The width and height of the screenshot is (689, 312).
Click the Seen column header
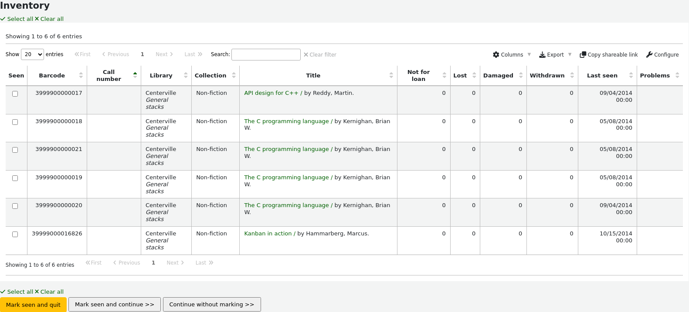(x=16, y=76)
